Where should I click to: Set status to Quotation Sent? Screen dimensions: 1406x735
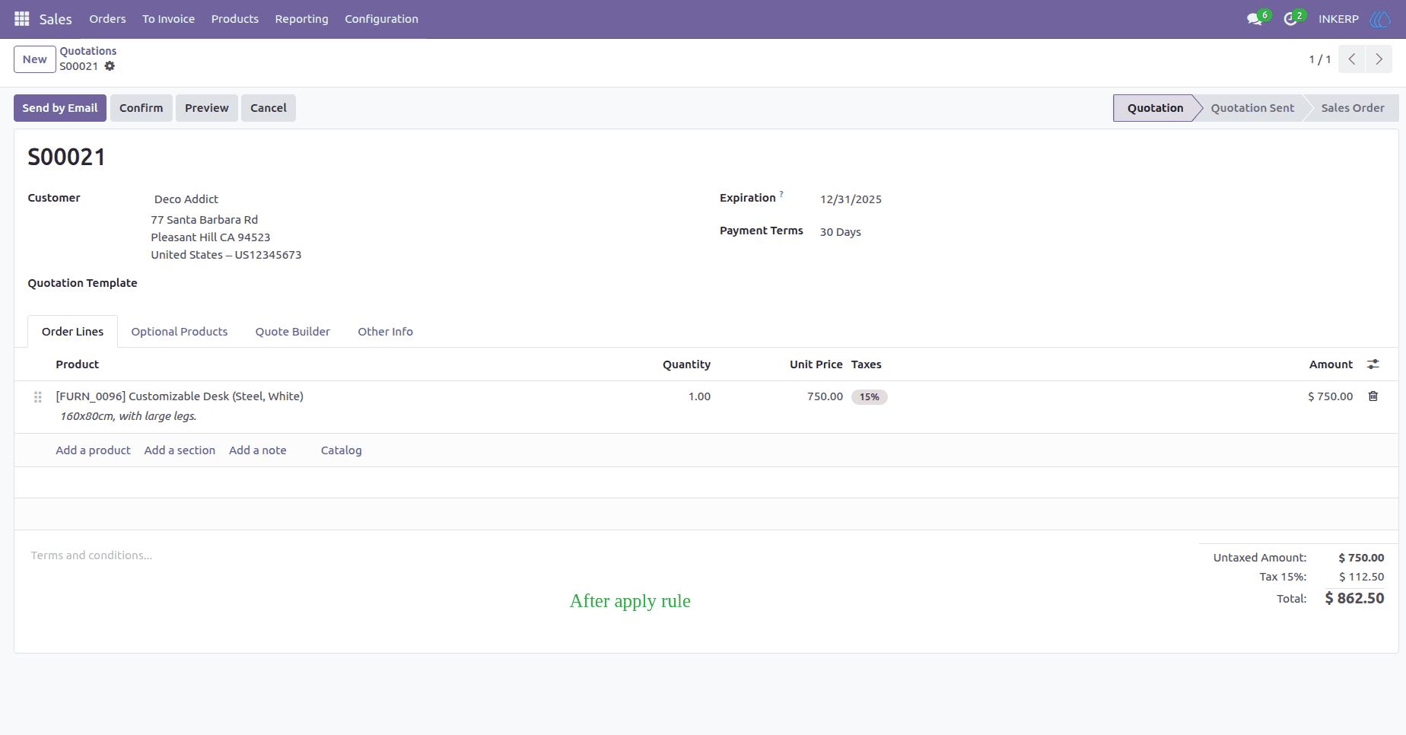[1252, 108]
